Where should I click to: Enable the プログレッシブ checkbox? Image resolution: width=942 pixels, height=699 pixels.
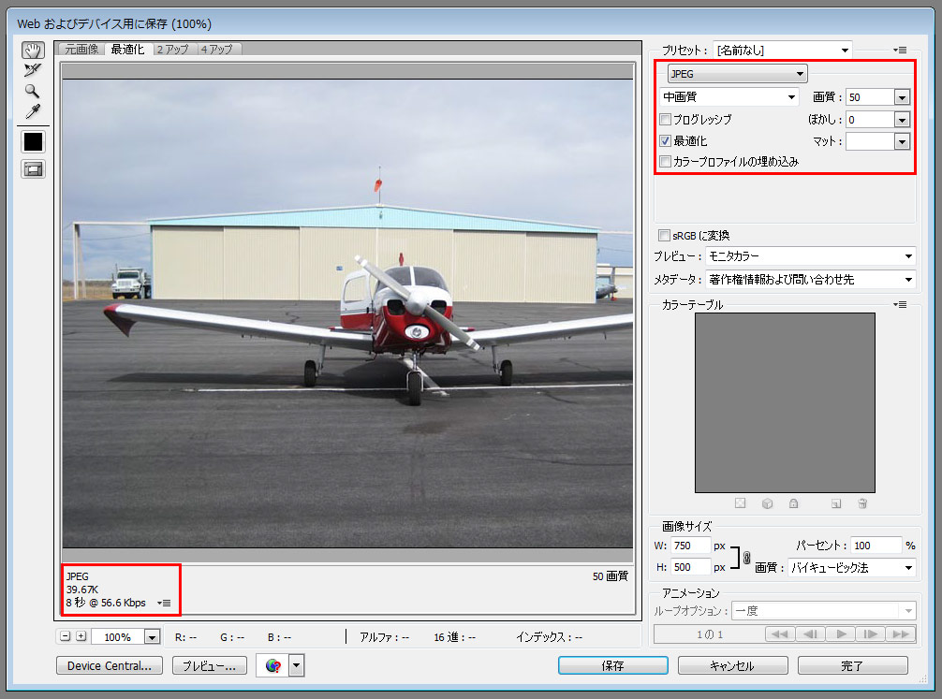(x=666, y=120)
